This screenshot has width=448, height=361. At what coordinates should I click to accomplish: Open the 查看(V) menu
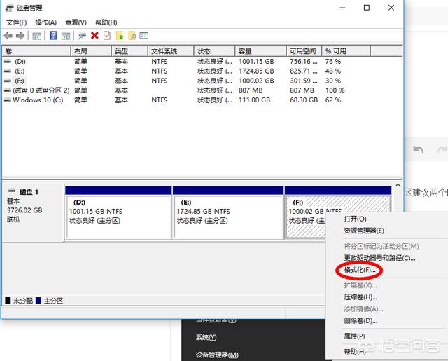76,22
